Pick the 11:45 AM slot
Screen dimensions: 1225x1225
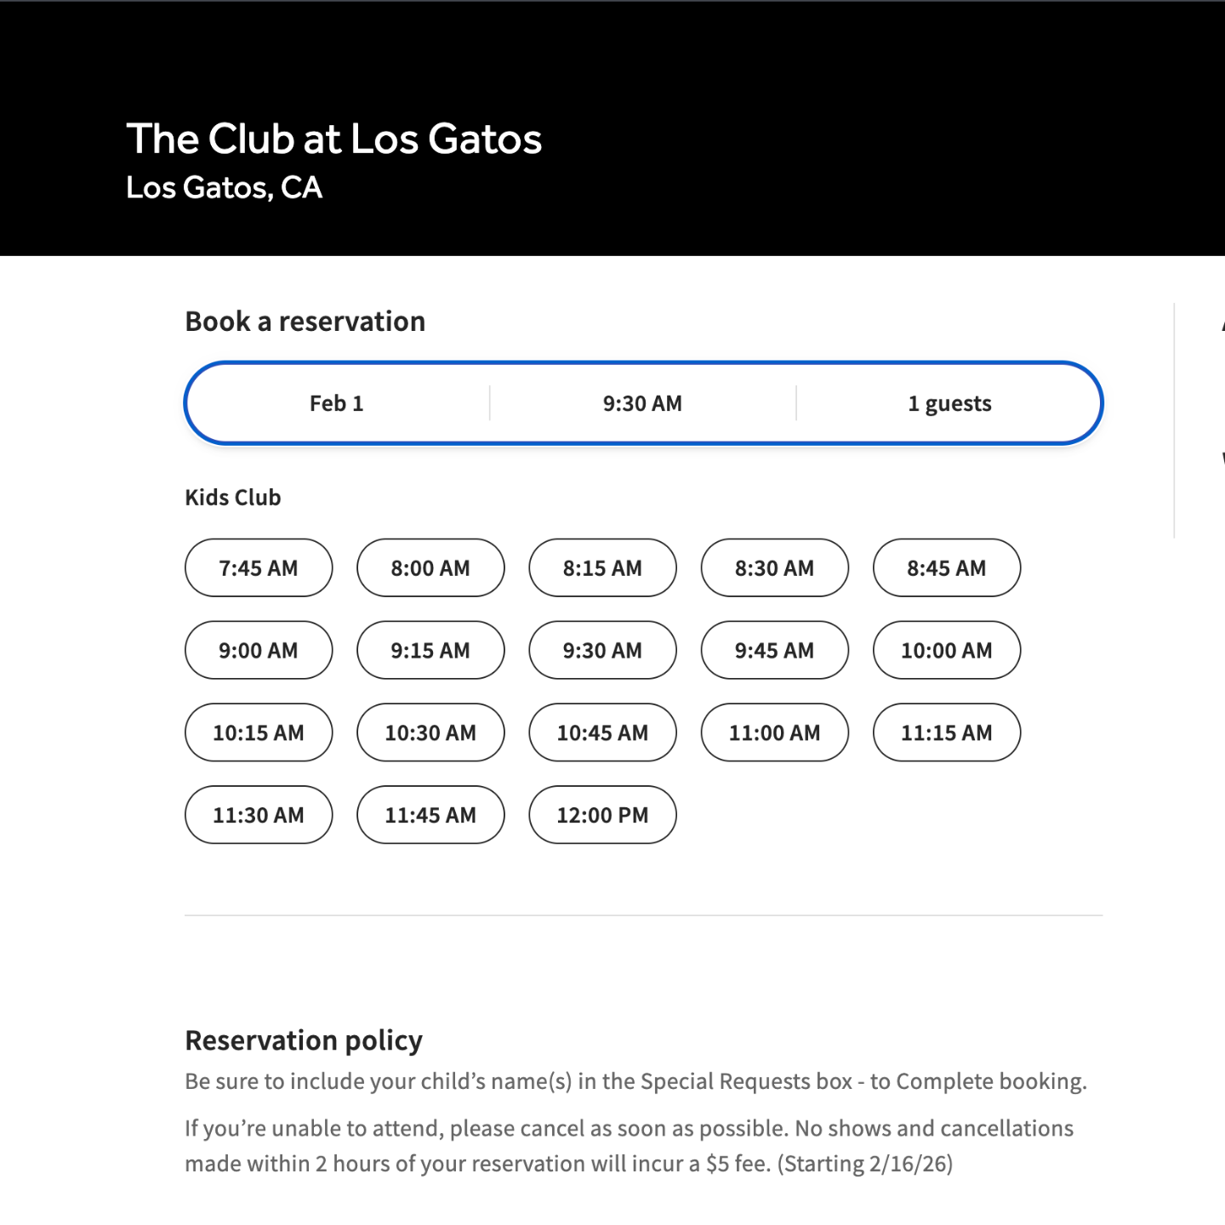tap(430, 815)
